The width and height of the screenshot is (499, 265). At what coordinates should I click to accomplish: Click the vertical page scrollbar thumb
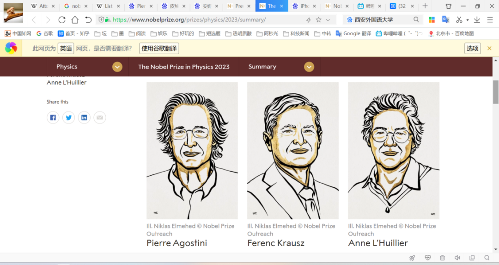(x=495, y=92)
